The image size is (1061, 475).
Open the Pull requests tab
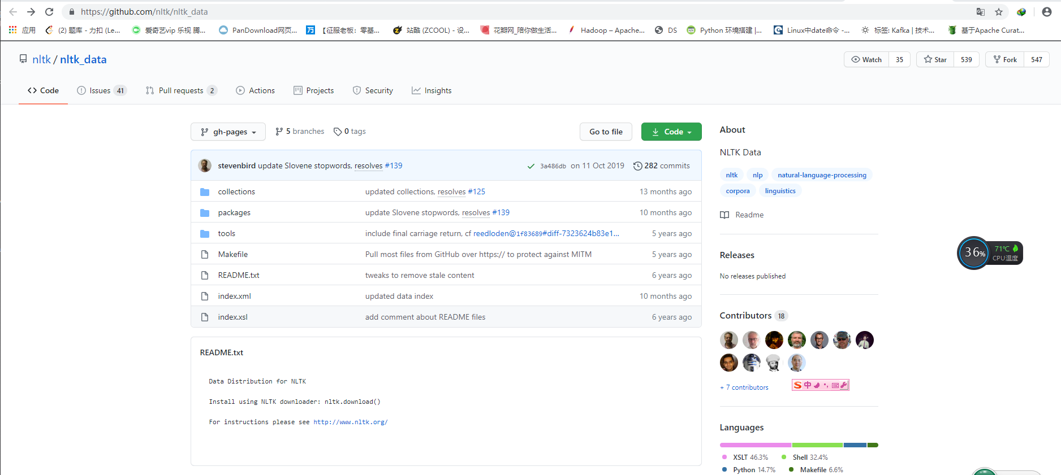coord(181,90)
